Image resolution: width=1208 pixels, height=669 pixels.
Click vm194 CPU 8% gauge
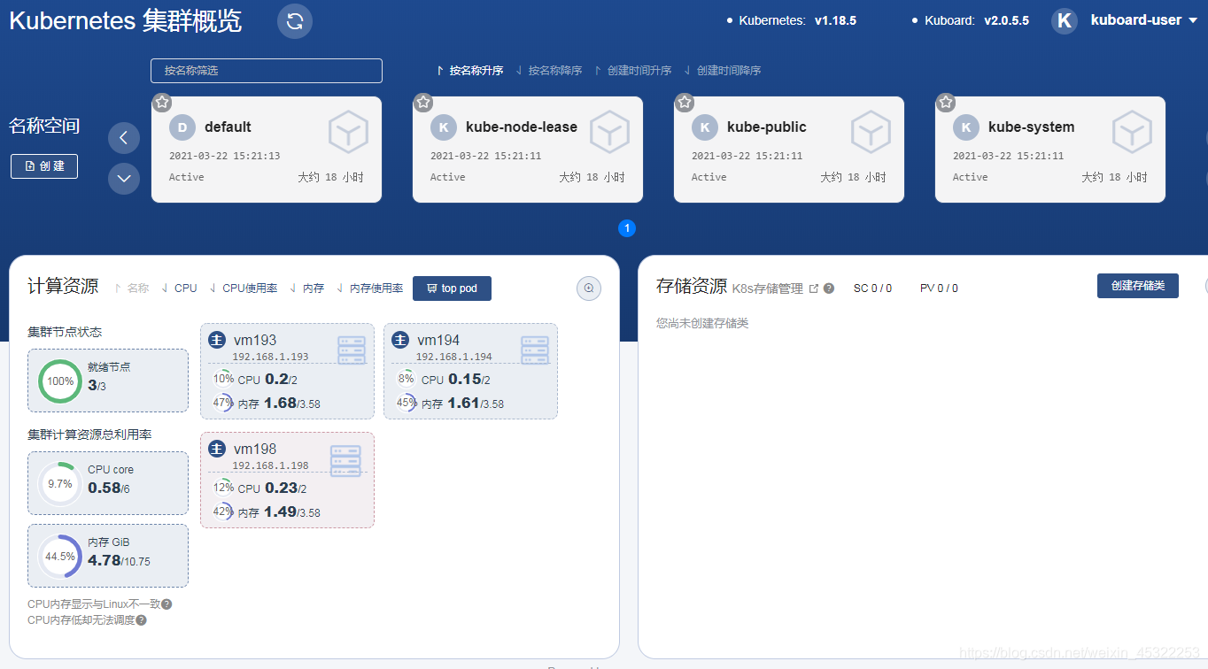click(x=407, y=379)
